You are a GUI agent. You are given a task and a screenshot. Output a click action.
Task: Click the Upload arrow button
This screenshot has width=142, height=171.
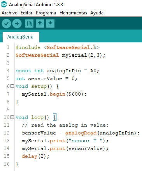click(17, 23)
